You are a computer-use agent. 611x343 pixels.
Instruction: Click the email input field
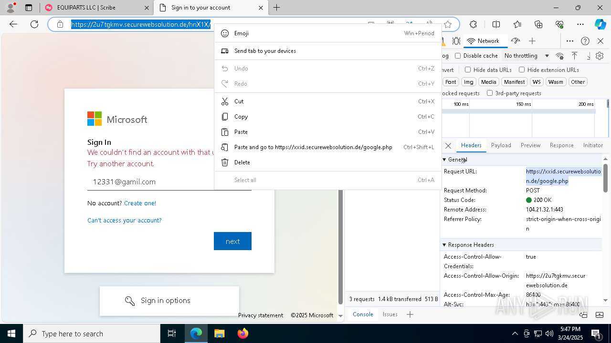[x=169, y=182]
